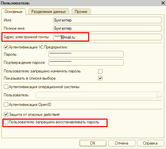Open user selection ellipsis button

159,95
